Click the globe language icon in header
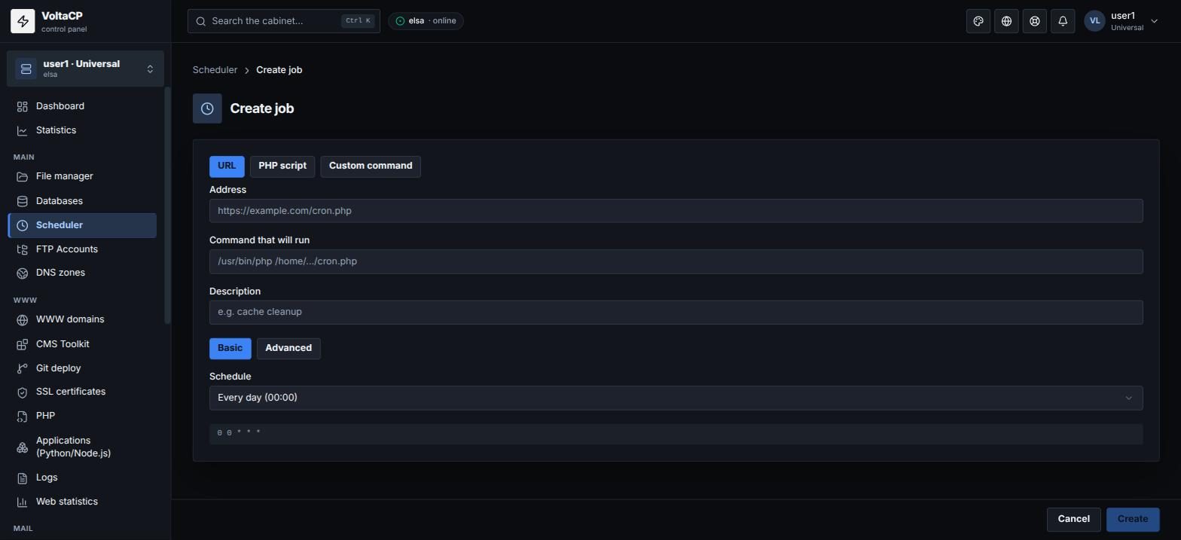 coord(1006,21)
